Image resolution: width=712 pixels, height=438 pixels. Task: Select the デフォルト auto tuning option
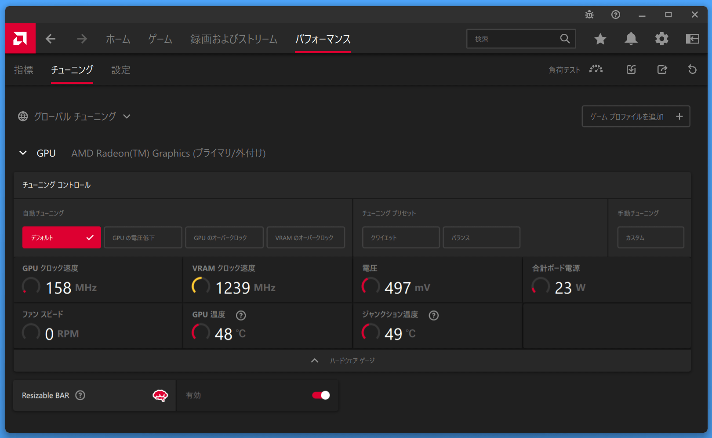tap(62, 237)
